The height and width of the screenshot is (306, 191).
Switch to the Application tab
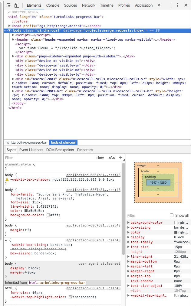pos(144,5)
